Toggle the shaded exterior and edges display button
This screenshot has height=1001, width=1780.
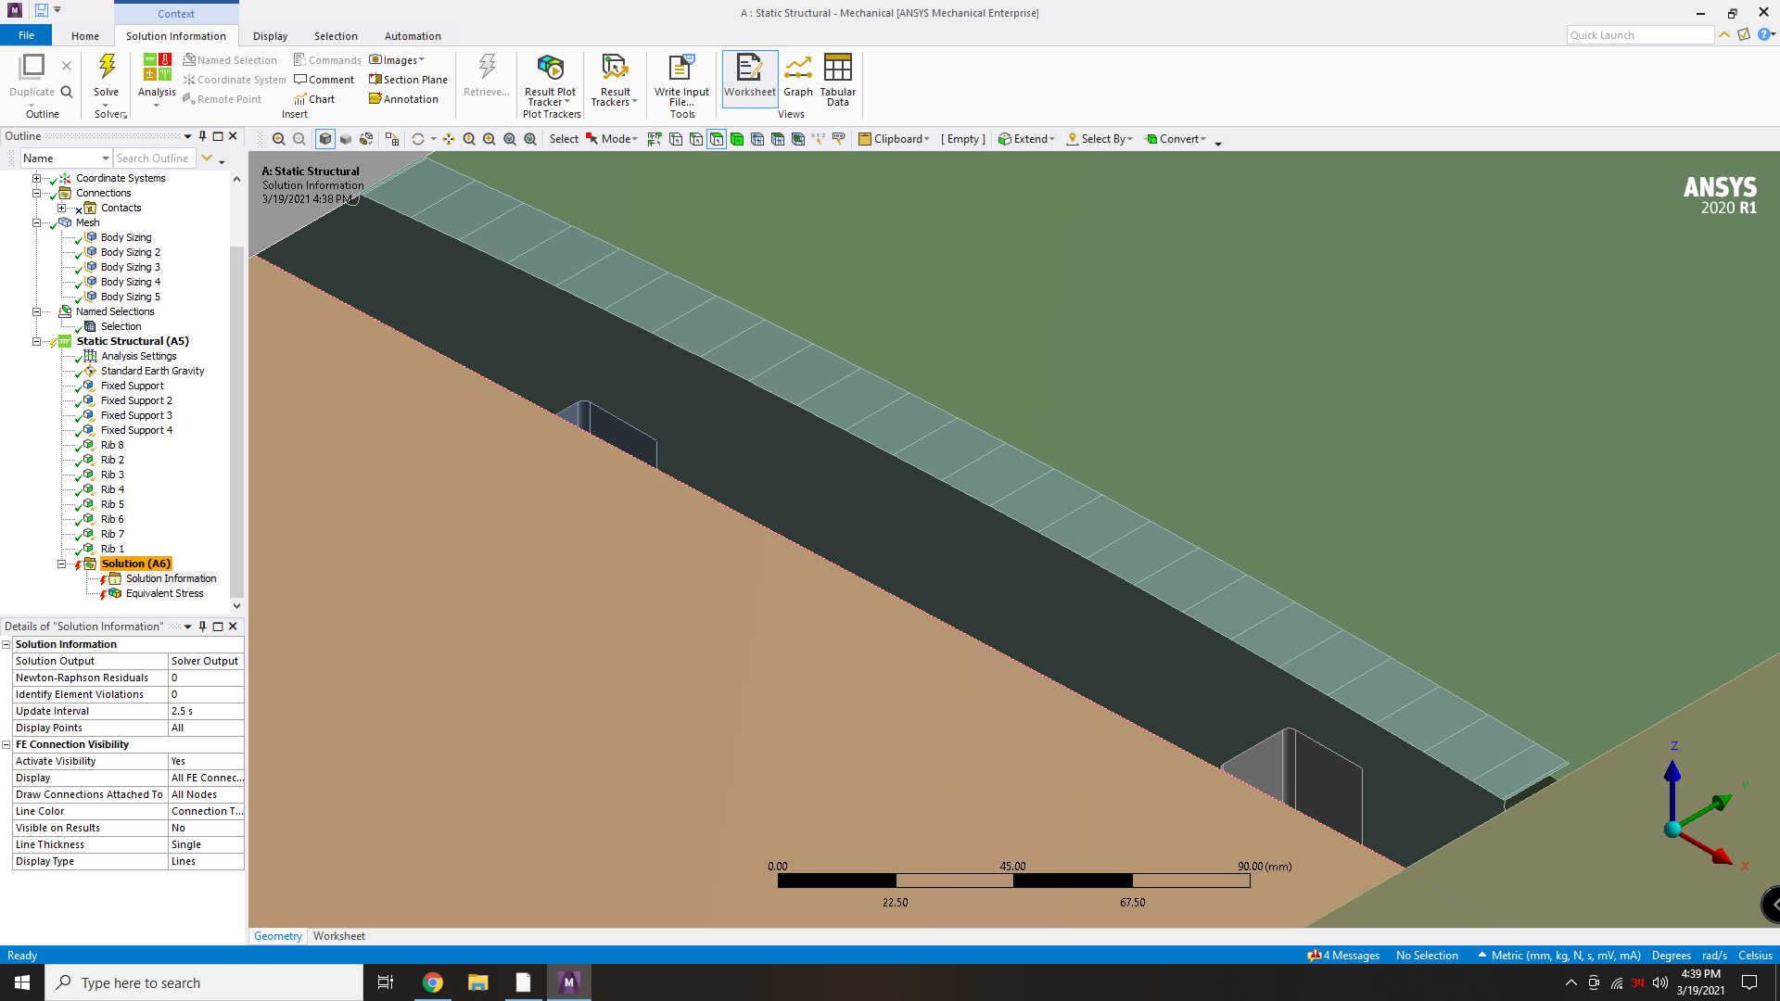(325, 139)
